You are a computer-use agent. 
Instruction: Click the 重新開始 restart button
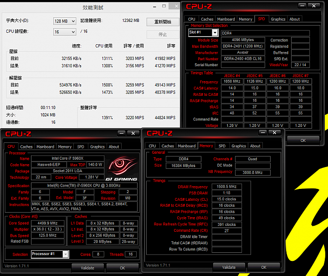tap(163, 21)
